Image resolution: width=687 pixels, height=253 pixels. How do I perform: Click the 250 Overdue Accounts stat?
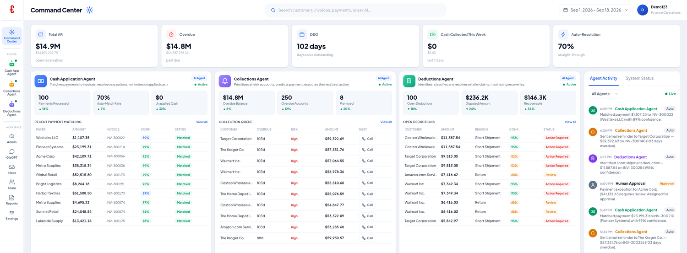click(305, 102)
